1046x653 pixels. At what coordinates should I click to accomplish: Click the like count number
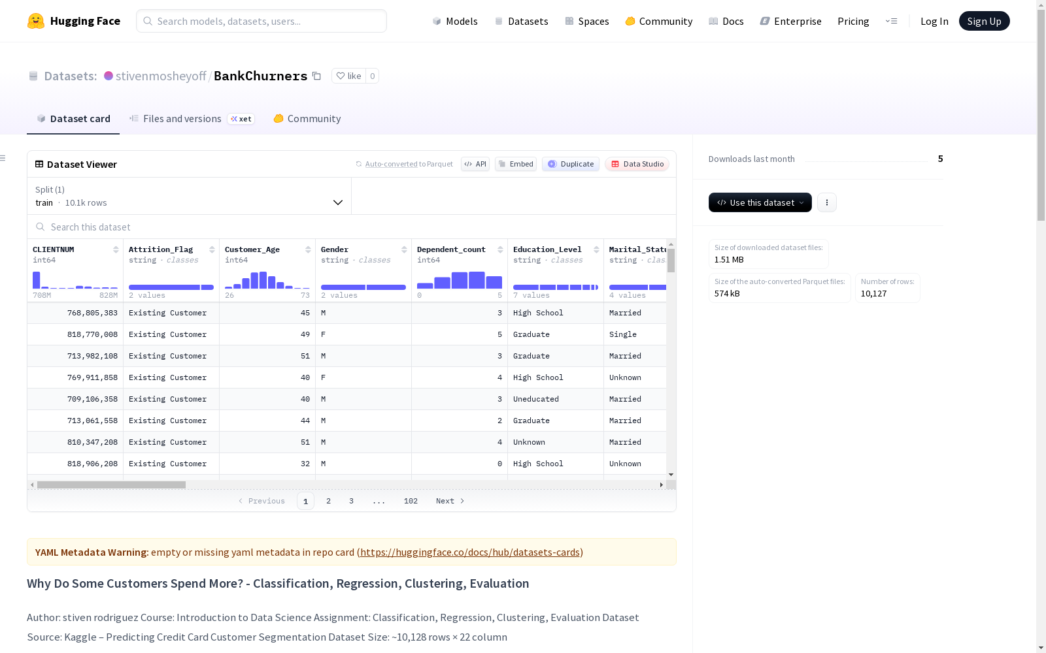click(x=373, y=76)
